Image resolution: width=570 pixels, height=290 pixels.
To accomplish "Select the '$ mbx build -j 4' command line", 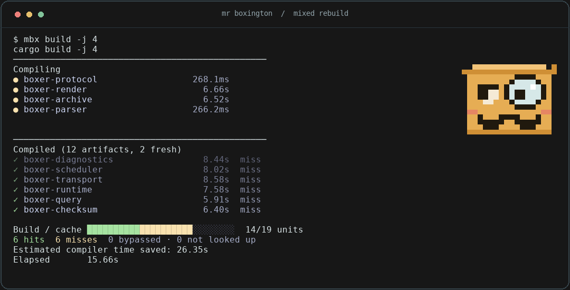I will 55,39.
